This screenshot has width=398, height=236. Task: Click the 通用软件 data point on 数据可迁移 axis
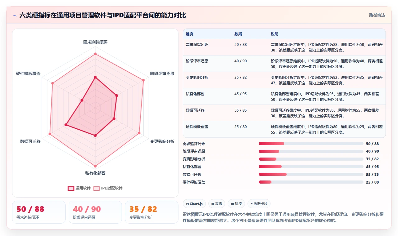66,125
